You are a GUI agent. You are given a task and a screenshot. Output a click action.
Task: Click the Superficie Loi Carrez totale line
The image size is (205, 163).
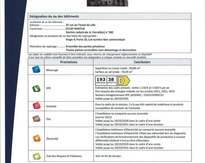pyautogui.click(x=118, y=68)
